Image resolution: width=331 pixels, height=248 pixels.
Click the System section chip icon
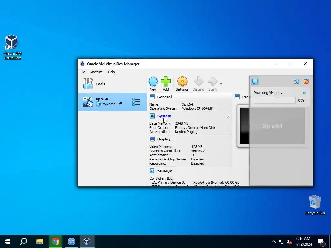point(152,116)
